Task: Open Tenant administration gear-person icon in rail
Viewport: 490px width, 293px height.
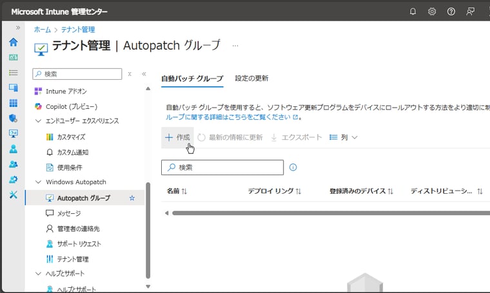Action: pos(13,180)
